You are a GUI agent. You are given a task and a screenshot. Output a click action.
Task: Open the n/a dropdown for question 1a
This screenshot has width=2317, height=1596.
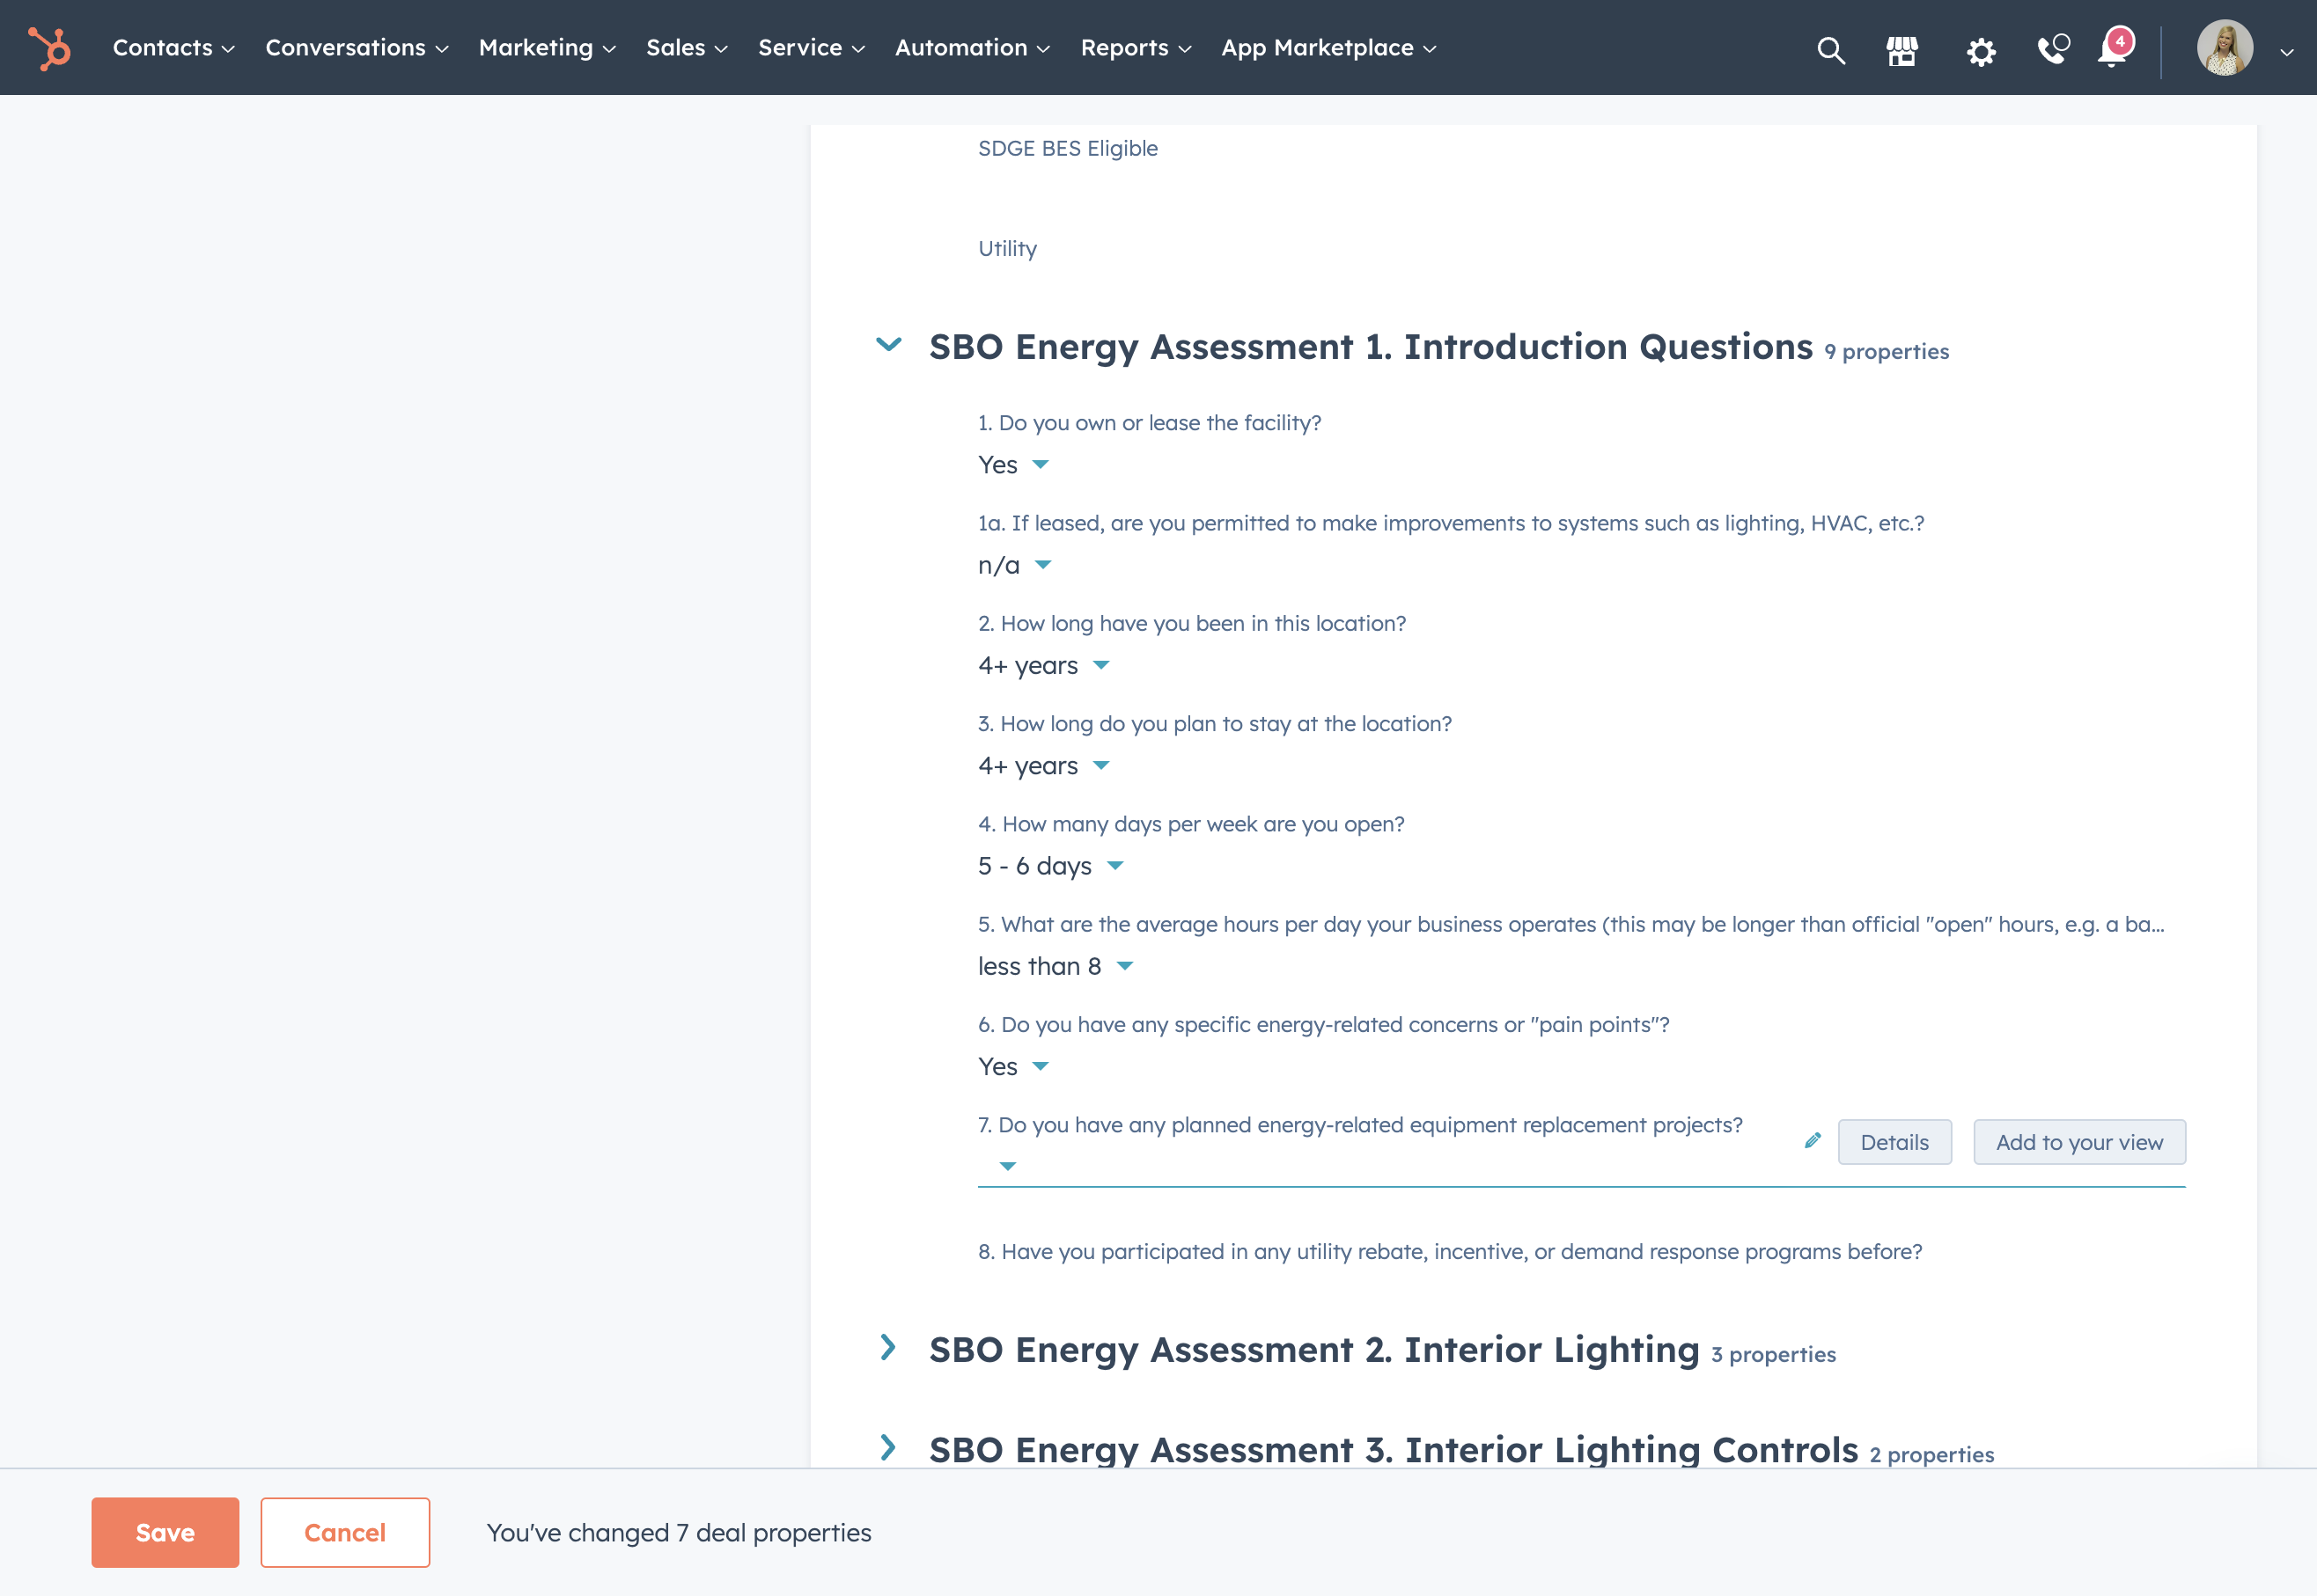(1014, 565)
